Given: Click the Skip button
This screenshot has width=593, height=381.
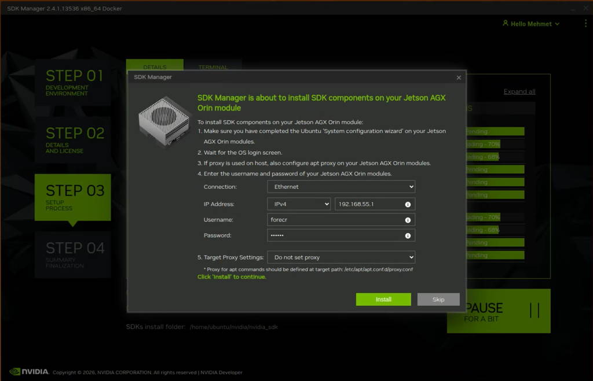Looking at the screenshot, I should (438, 299).
